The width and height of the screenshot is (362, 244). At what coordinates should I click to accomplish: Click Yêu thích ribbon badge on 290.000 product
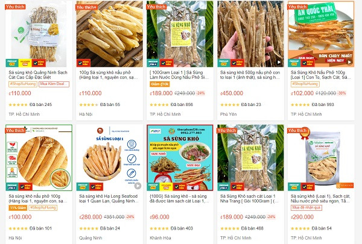tap(298, 131)
